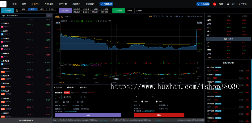Screen dimensions: 252x123
Task: Click the stock search input field
Action: coord(23,16)
